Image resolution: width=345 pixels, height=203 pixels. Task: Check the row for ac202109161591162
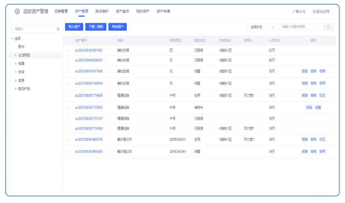coord(67,50)
